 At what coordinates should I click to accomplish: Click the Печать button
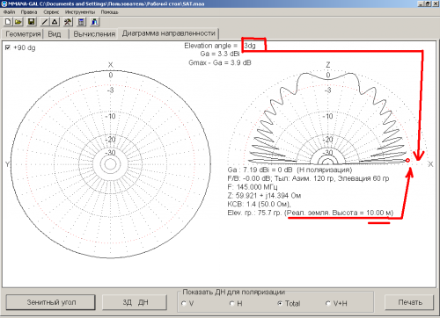coord(409,302)
